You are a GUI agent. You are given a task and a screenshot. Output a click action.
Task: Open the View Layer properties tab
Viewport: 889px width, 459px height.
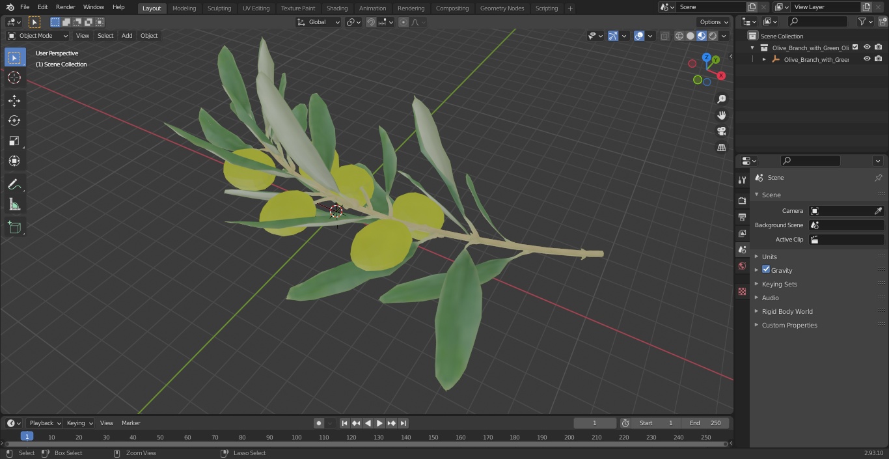[x=742, y=233]
